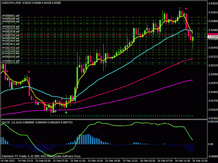218x163 pixels.
Task: Click the 16 Feb 03:30 time axis label
Action: pos(148,161)
